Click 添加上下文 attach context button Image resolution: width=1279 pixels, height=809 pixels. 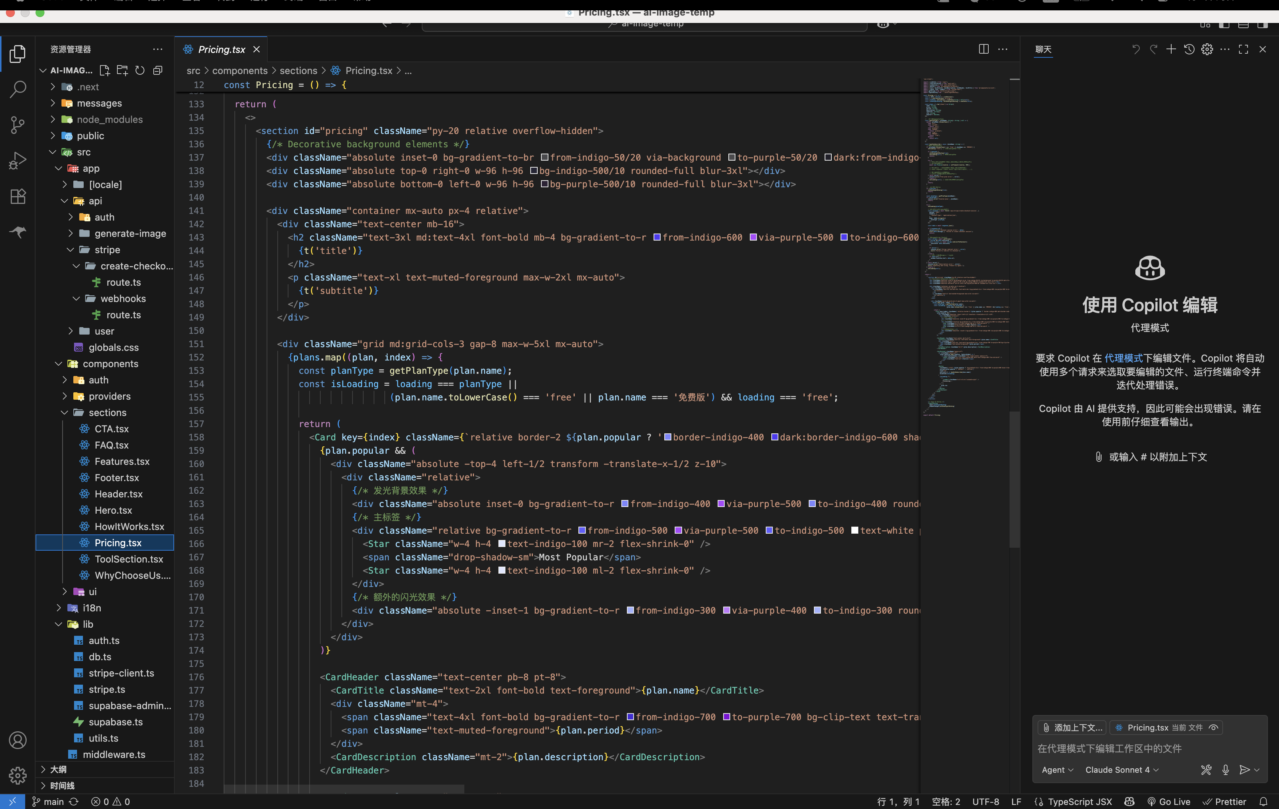pos(1072,727)
